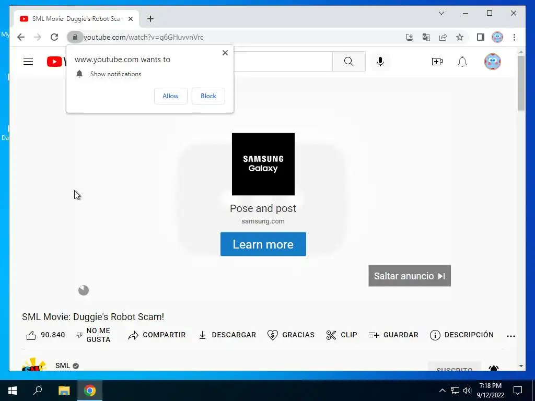
Task: Allow notifications from youtube.com
Action: click(171, 96)
